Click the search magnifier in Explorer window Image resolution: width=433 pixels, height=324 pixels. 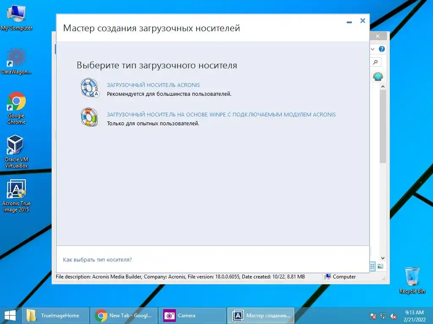[x=375, y=62]
